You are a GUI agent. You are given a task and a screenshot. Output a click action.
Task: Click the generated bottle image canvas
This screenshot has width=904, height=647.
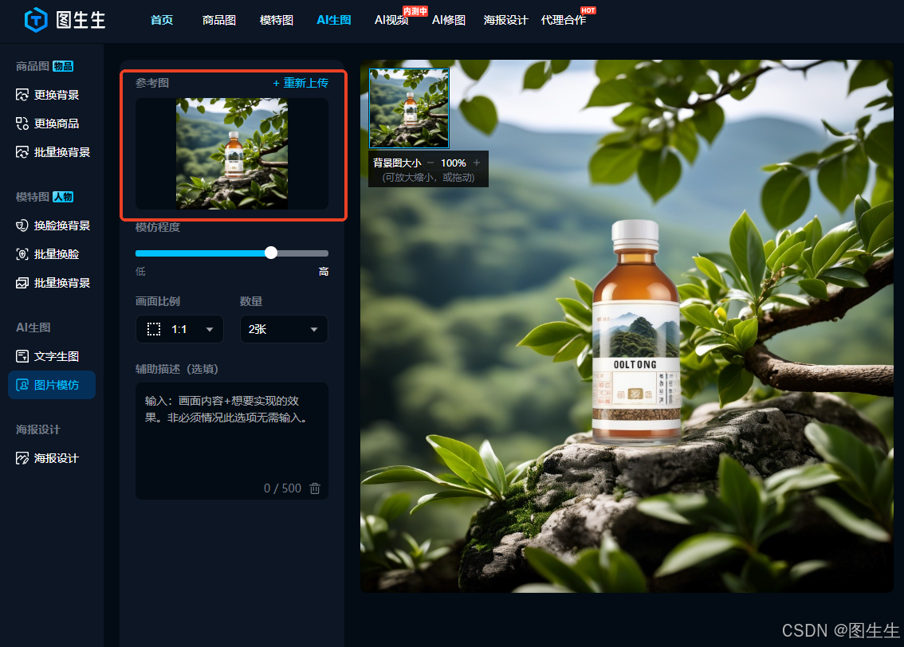(627, 326)
